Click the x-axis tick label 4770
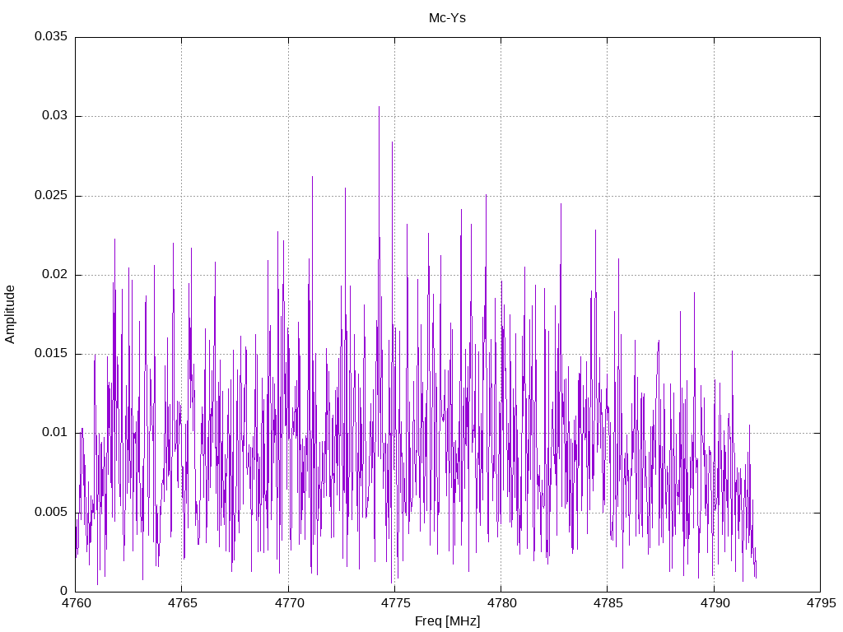Image resolution: width=843 pixels, height=632 pixels. 289,603
